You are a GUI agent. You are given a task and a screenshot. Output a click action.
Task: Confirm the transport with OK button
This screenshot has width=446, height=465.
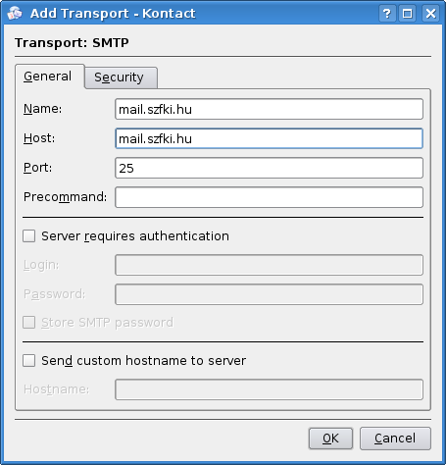pyautogui.click(x=330, y=439)
